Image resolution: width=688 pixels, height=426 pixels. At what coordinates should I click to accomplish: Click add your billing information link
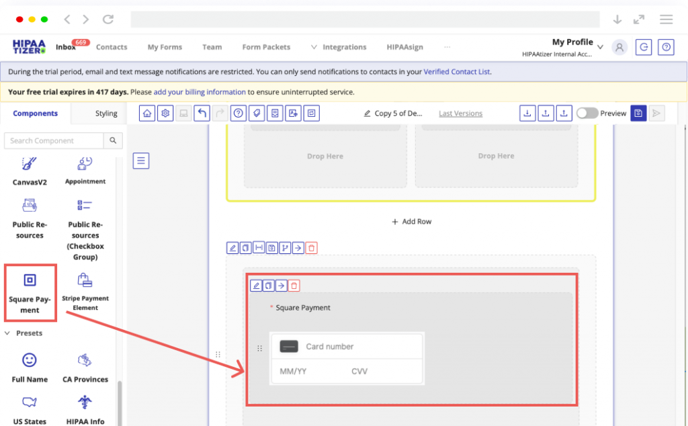tap(200, 92)
